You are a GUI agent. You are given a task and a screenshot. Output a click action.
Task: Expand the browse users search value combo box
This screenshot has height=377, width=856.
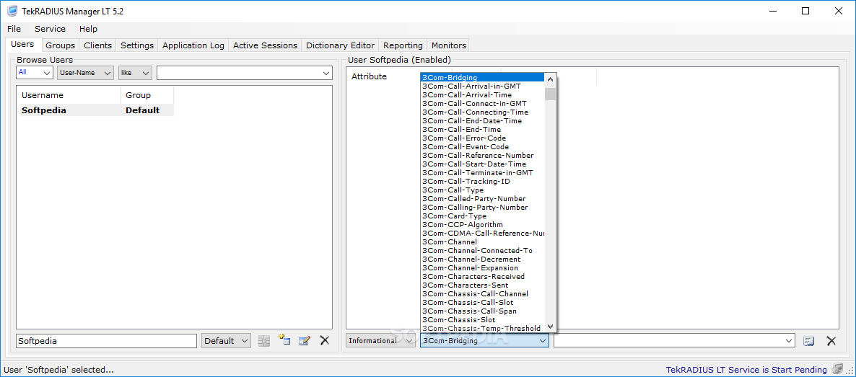point(326,73)
